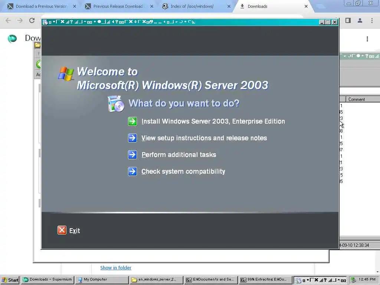380x285 pixels.
Task: Click the system tray network icon
Action: tap(353, 280)
